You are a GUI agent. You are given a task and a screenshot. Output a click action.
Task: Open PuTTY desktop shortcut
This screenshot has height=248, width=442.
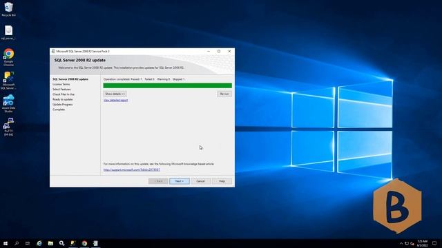8,127
